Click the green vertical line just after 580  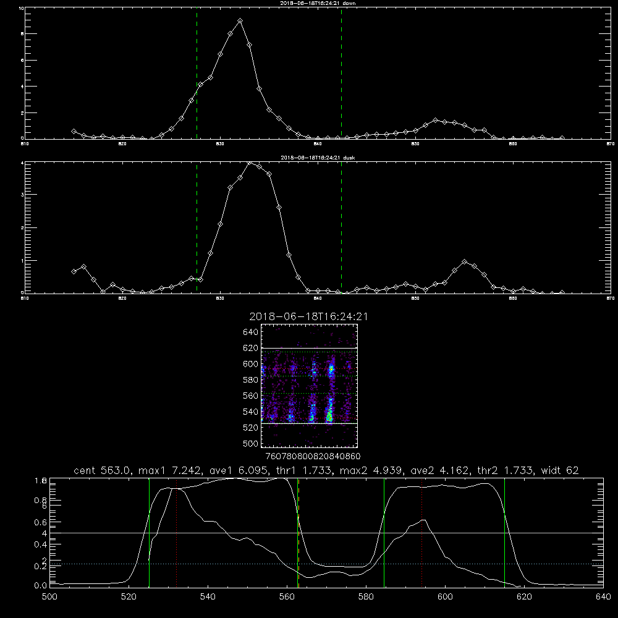384,533
